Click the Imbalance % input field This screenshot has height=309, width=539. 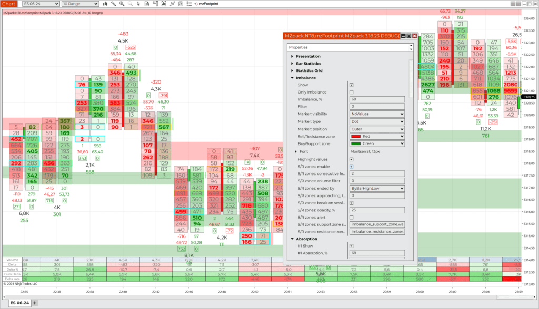click(377, 99)
